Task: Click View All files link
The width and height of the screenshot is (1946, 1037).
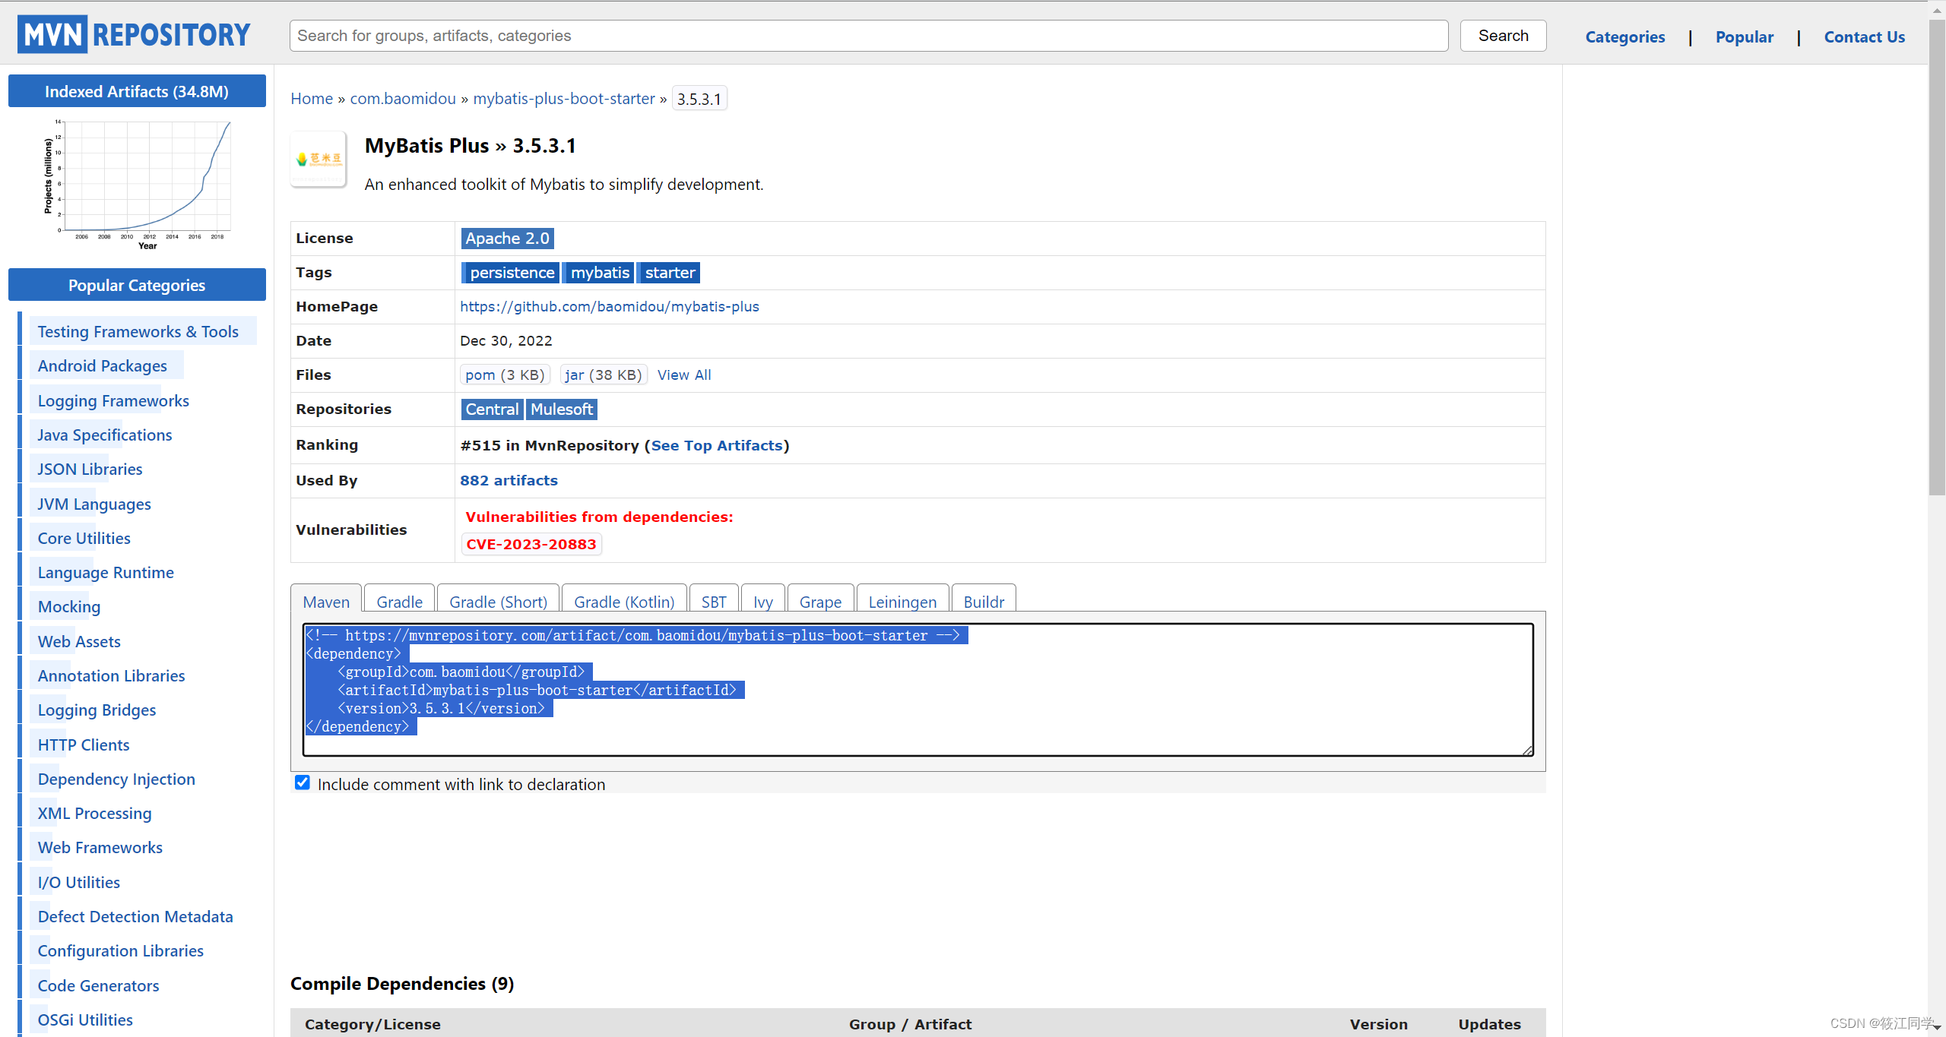Action: pyautogui.click(x=684, y=375)
